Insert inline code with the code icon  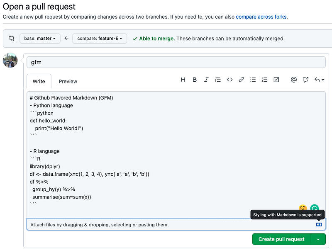pos(229,80)
